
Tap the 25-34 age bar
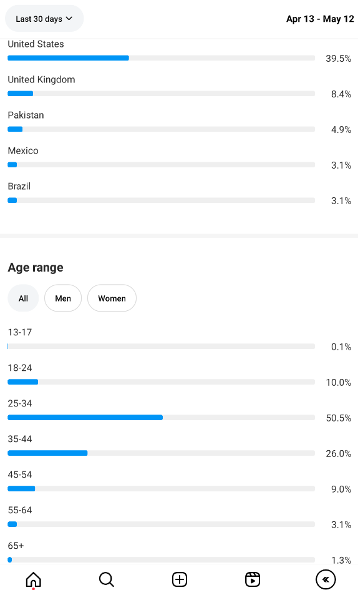click(x=161, y=417)
